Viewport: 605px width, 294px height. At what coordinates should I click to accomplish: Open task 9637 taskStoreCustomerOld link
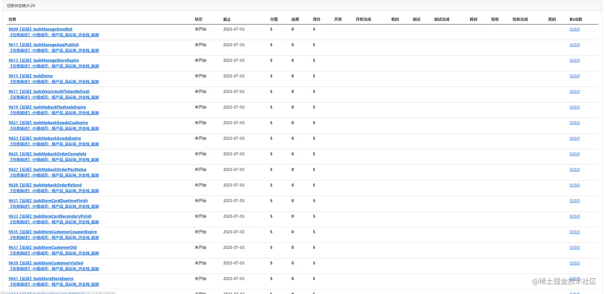(x=43, y=248)
